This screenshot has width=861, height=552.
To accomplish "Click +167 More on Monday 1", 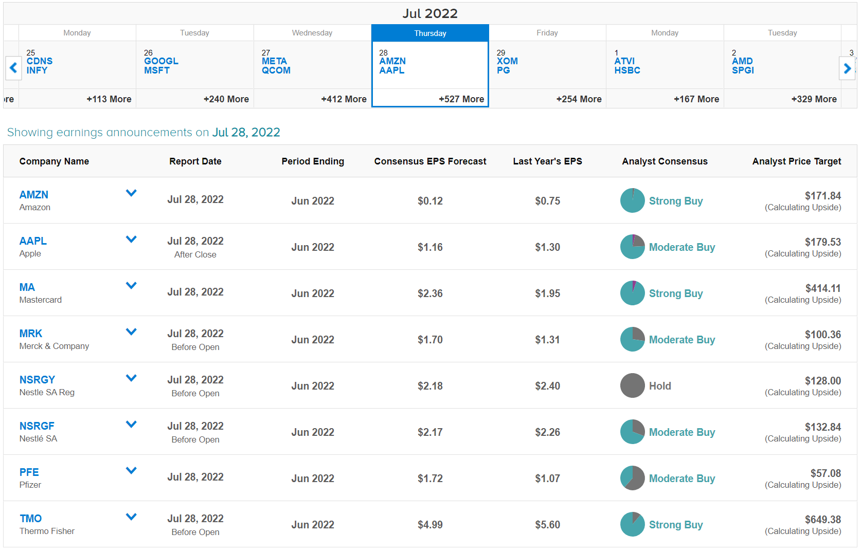I will pyautogui.click(x=696, y=99).
